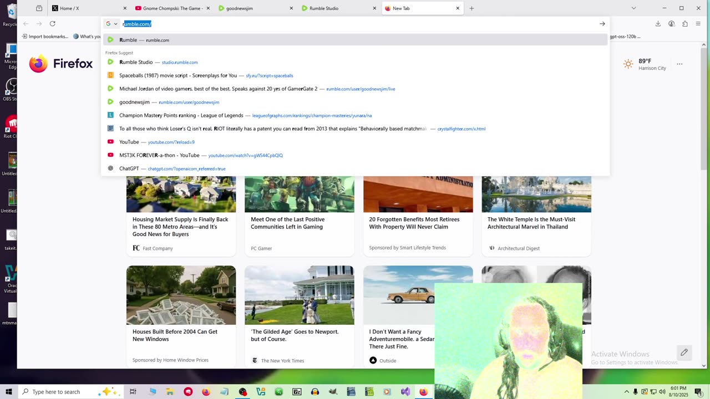Open the Windows Start menu
This screenshot has height=399, width=710.
(9, 392)
